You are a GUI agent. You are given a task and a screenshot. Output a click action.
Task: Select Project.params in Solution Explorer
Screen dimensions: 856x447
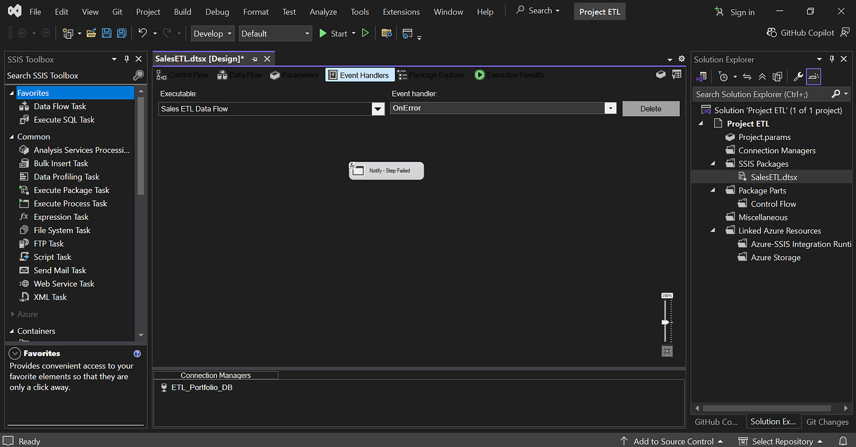(764, 137)
